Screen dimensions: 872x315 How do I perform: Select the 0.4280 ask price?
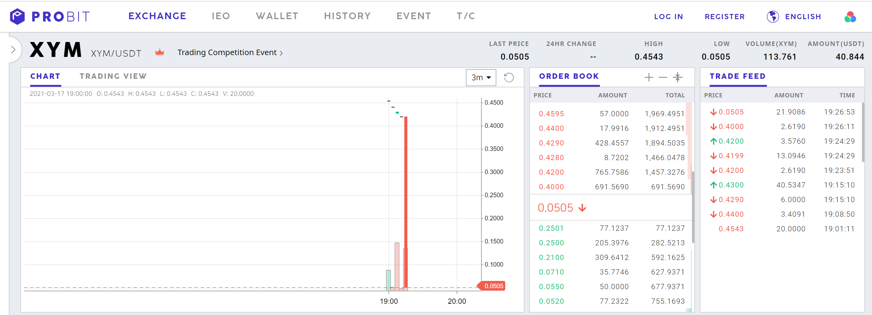coord(551,158)
